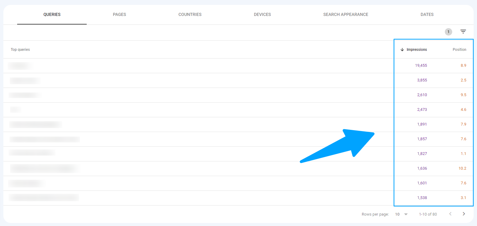
Task: Go to the previous page of results
Action: tap(450, 214)
